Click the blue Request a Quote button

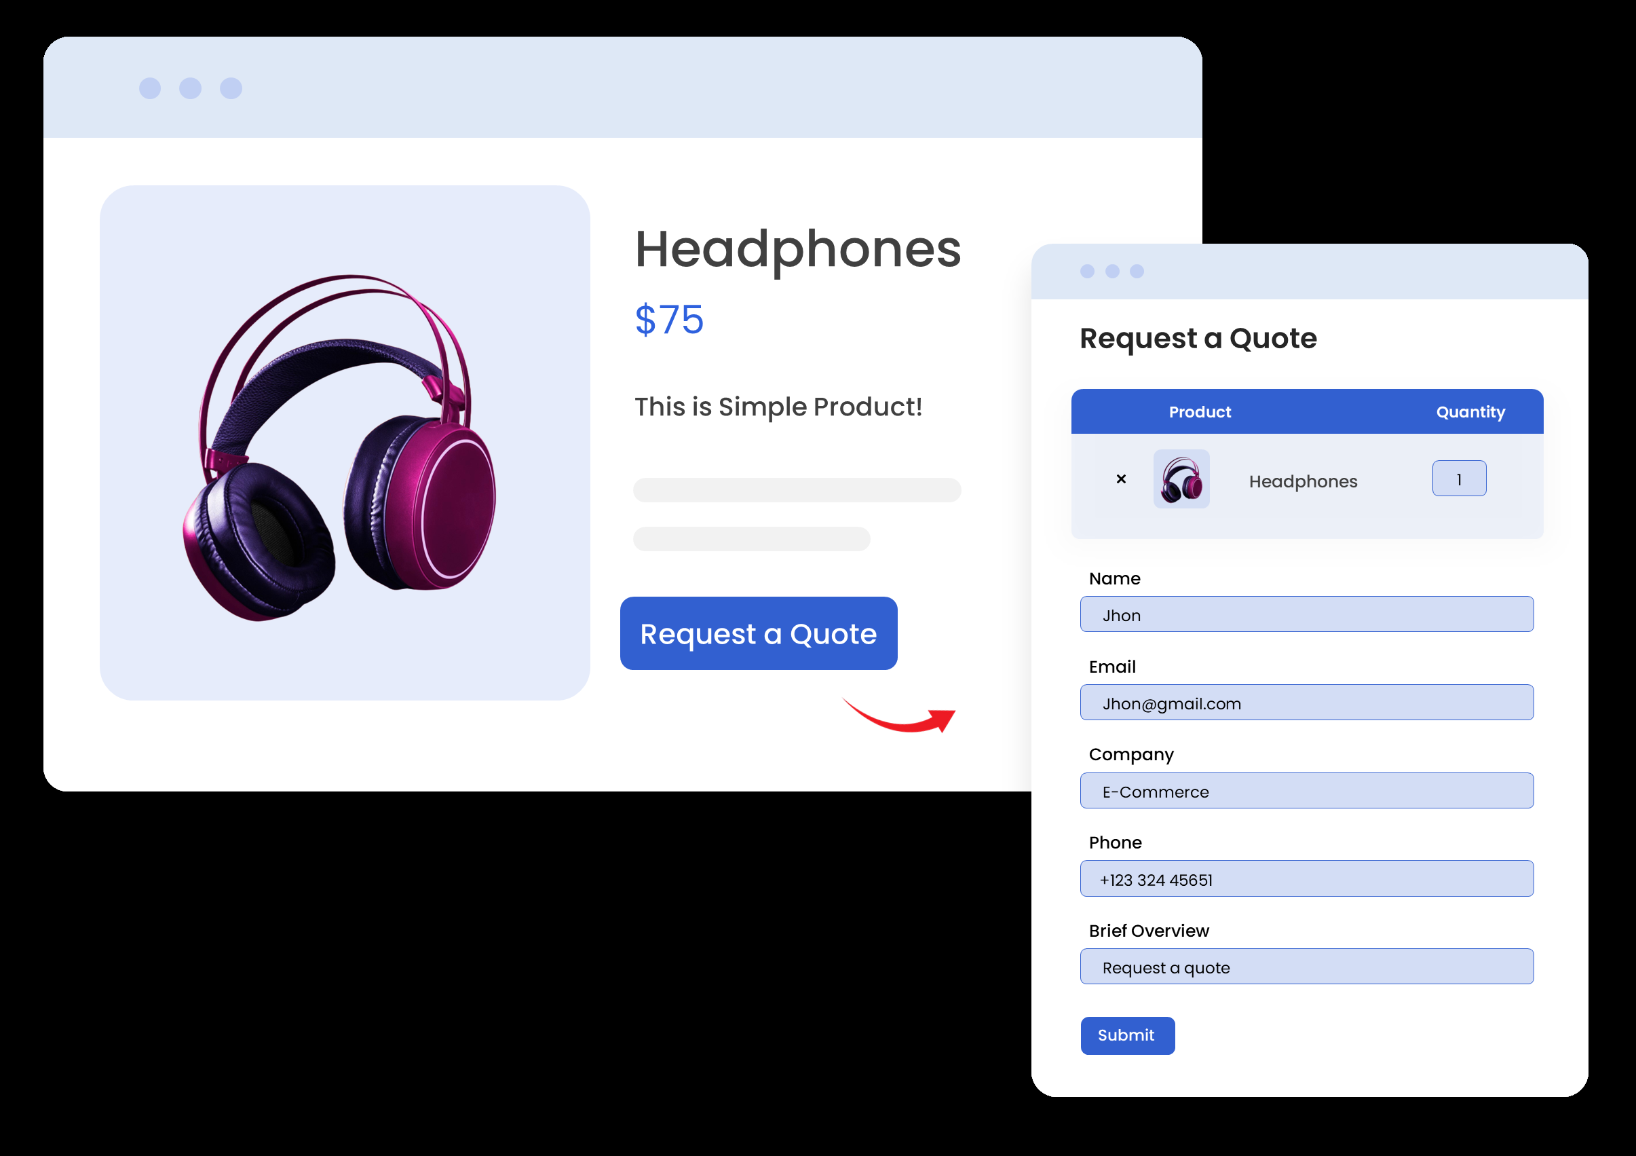758,633
